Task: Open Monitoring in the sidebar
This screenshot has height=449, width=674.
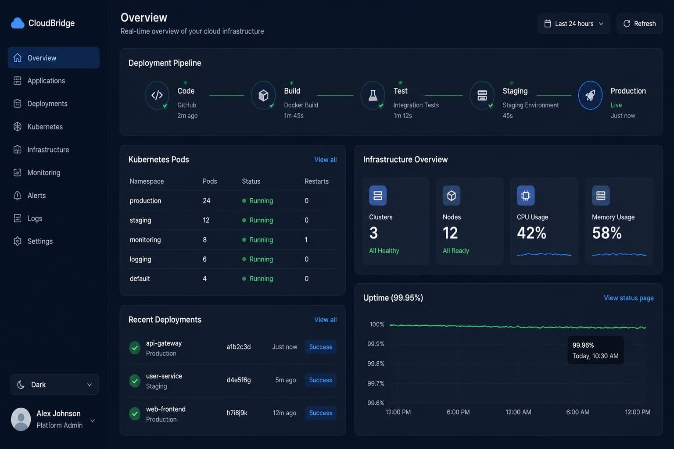Action: pos(54,172)
